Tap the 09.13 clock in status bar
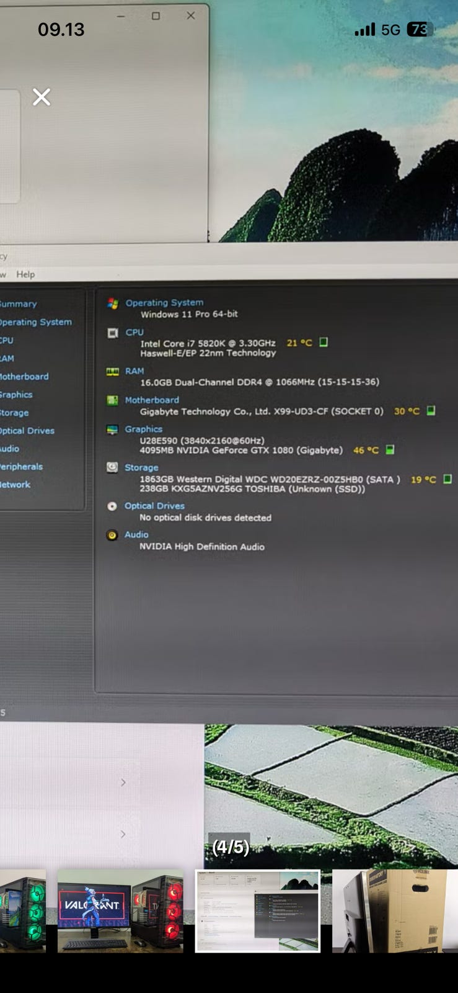 click(x=61, y=29)
